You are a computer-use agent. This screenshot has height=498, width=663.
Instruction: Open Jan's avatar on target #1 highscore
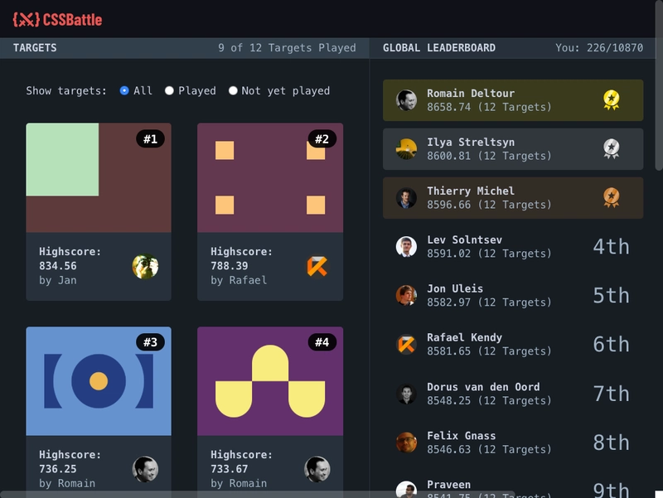144,265
